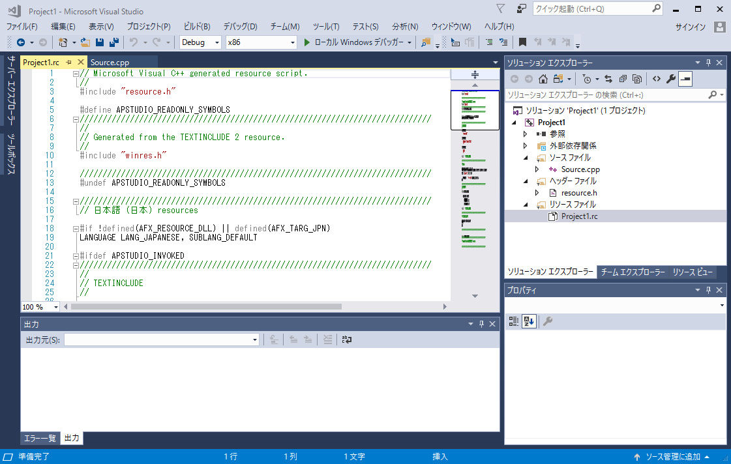Toggle a bookmark with the bookmark icon
Viewport: 731px width, 464px height.
pyautogui.click(x=522, y=42)
